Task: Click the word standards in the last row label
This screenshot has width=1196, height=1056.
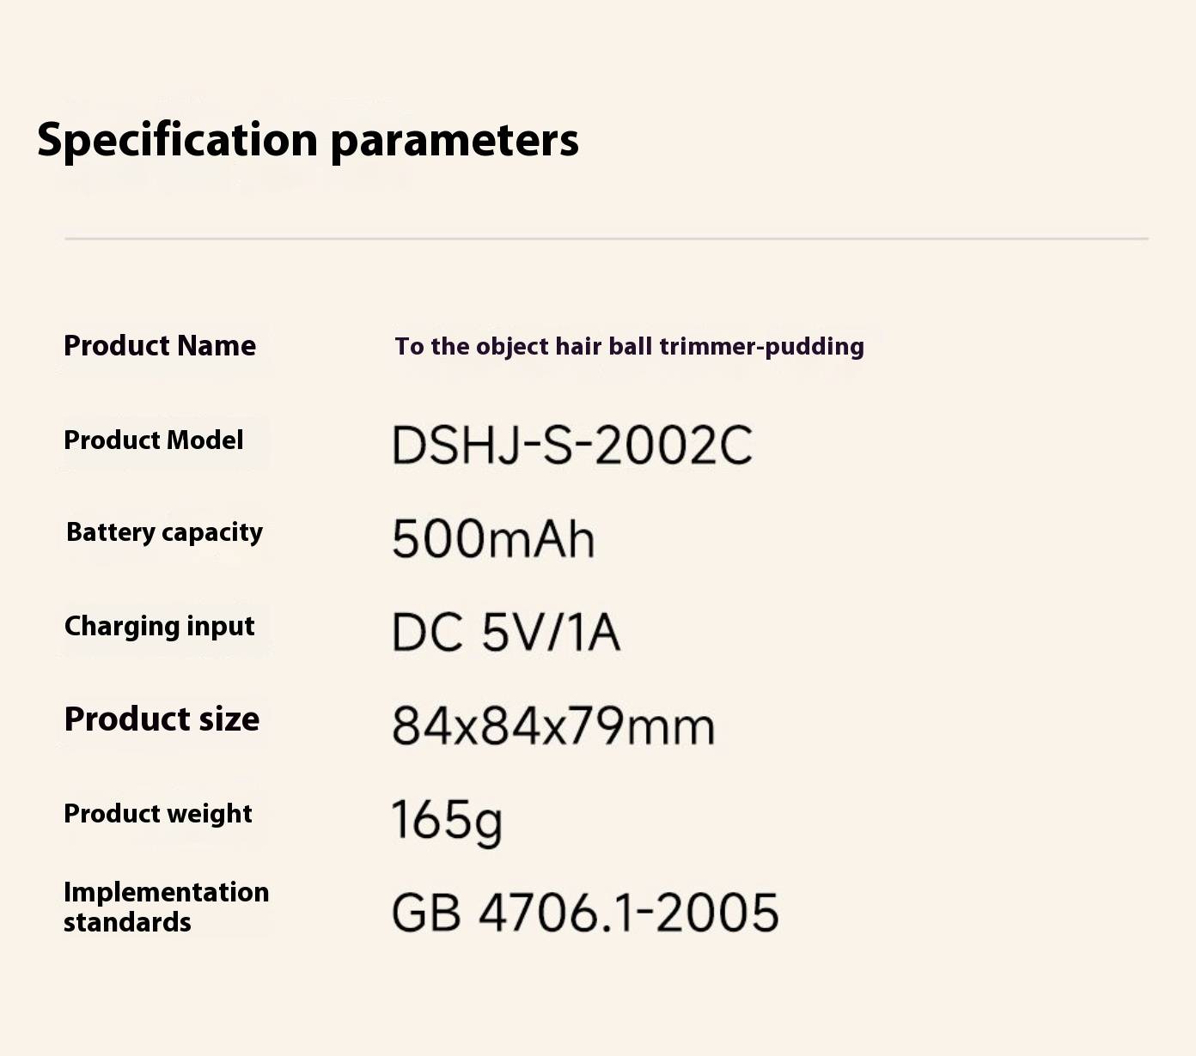Action: 127,922
